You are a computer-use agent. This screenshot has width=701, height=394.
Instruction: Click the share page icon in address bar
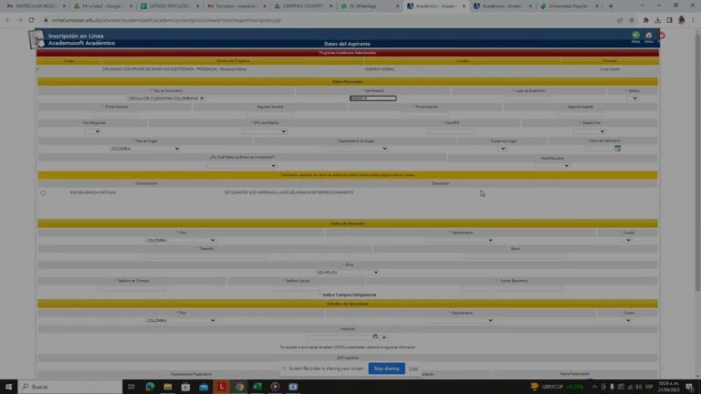point(620,20)
